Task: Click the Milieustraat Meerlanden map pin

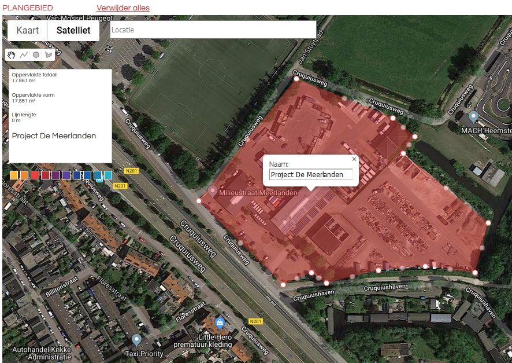Action: (213, 191)
